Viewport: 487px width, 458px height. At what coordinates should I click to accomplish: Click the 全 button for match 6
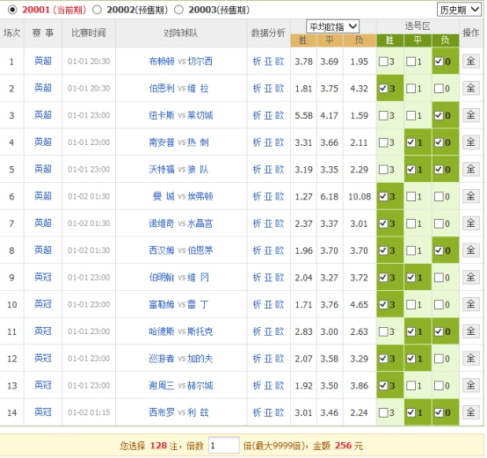pos(470,196)
